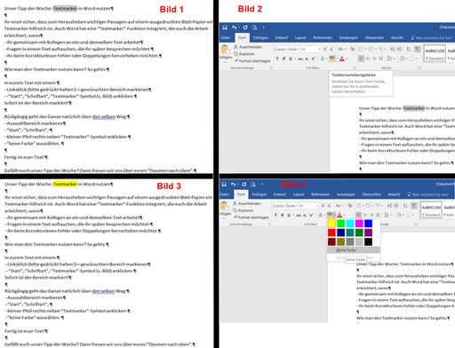Screen dimensions: 455x348
Task: Open the Referenzen tab in Bild 2
Action: point(323,37)
